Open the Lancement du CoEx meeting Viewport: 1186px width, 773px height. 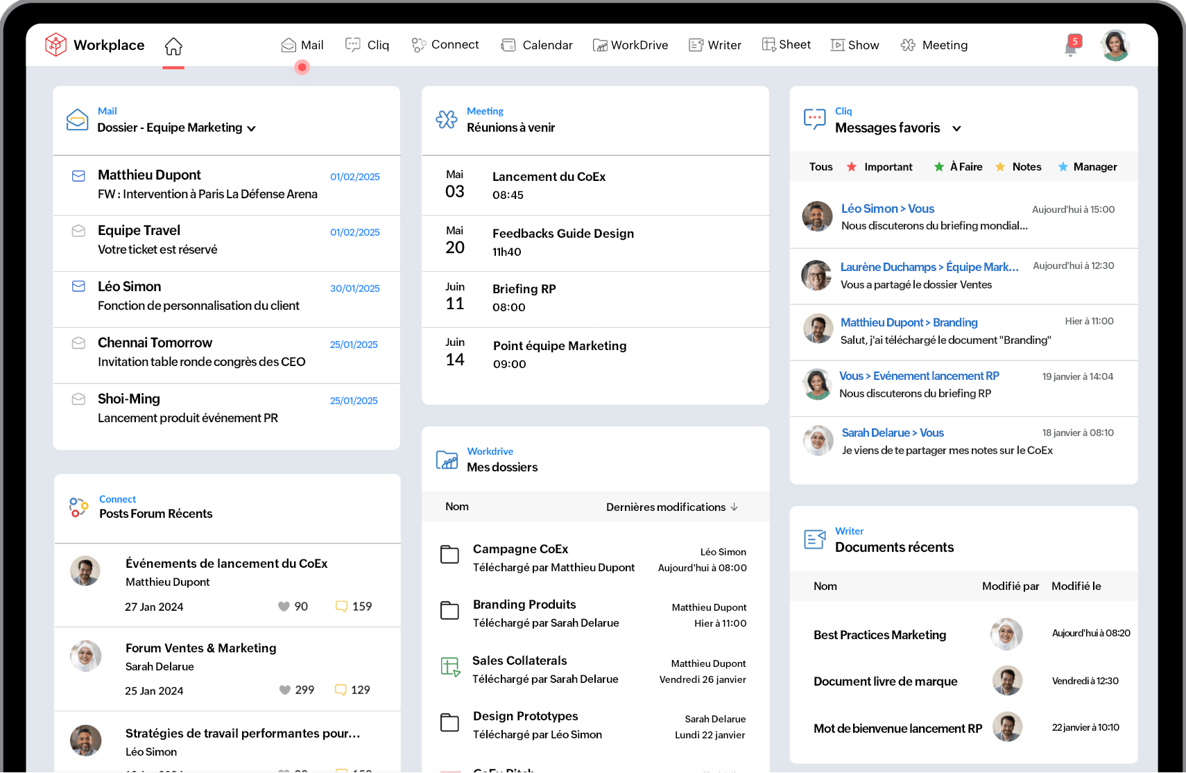coord(595,185)
